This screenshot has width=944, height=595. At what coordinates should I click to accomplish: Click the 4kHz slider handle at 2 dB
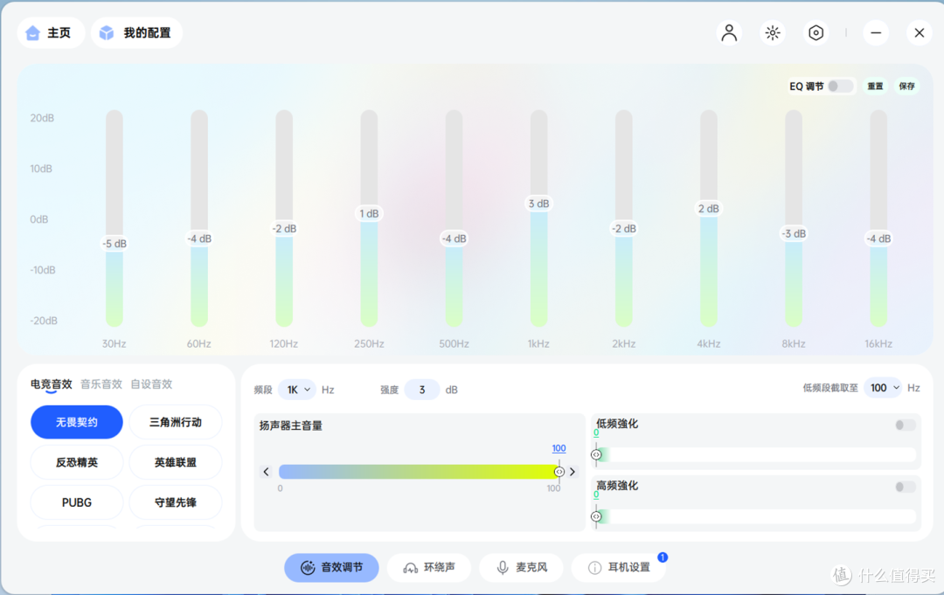pos(709,209)
